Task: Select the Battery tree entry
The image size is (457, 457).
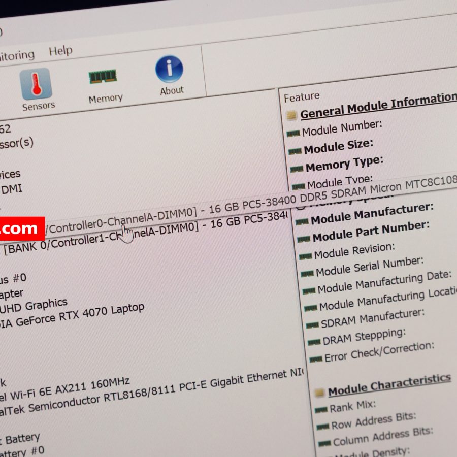Action: pos(20,439)
